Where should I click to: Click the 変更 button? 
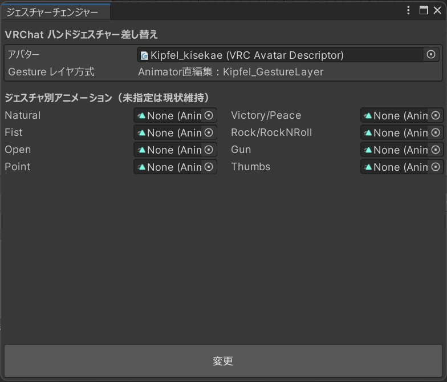click(223, 361)
